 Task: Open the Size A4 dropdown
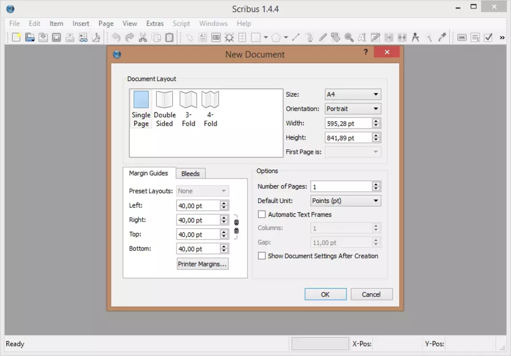click(x=353, y=94)
